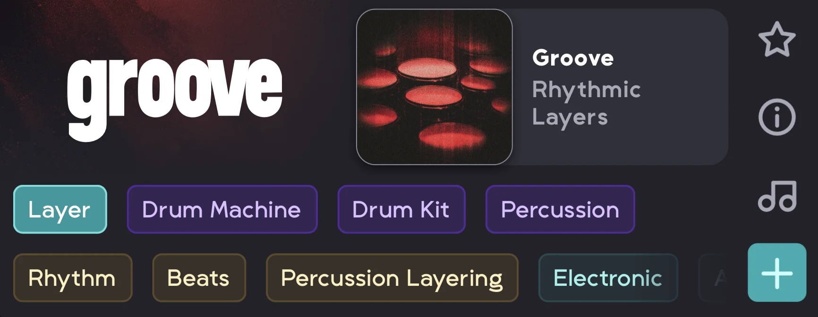Click the Rhythmic Layers subtitle text
Viewport: 818px width, 317px height.
pos(586,103)
